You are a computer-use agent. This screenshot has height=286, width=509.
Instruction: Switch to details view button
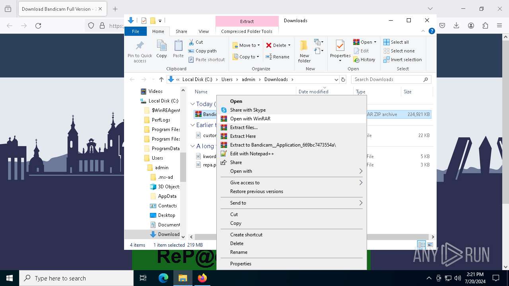pyautogui.click(x=421, y=245)
